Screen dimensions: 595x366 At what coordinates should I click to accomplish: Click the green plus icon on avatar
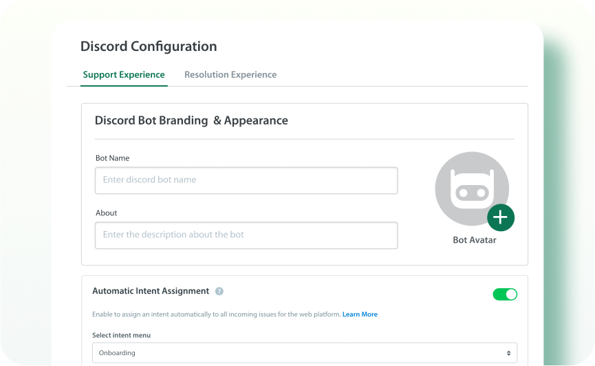[500, 217]
